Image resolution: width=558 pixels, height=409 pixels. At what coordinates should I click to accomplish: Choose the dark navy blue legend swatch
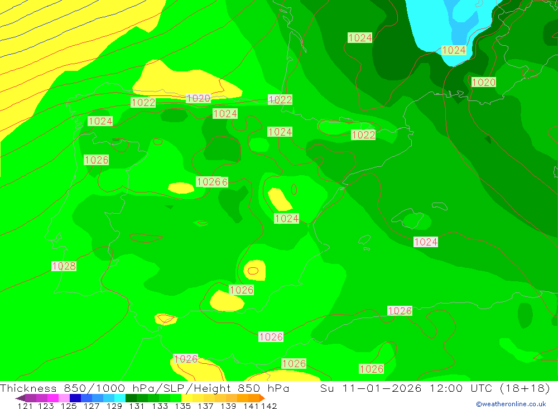(75, 398)
